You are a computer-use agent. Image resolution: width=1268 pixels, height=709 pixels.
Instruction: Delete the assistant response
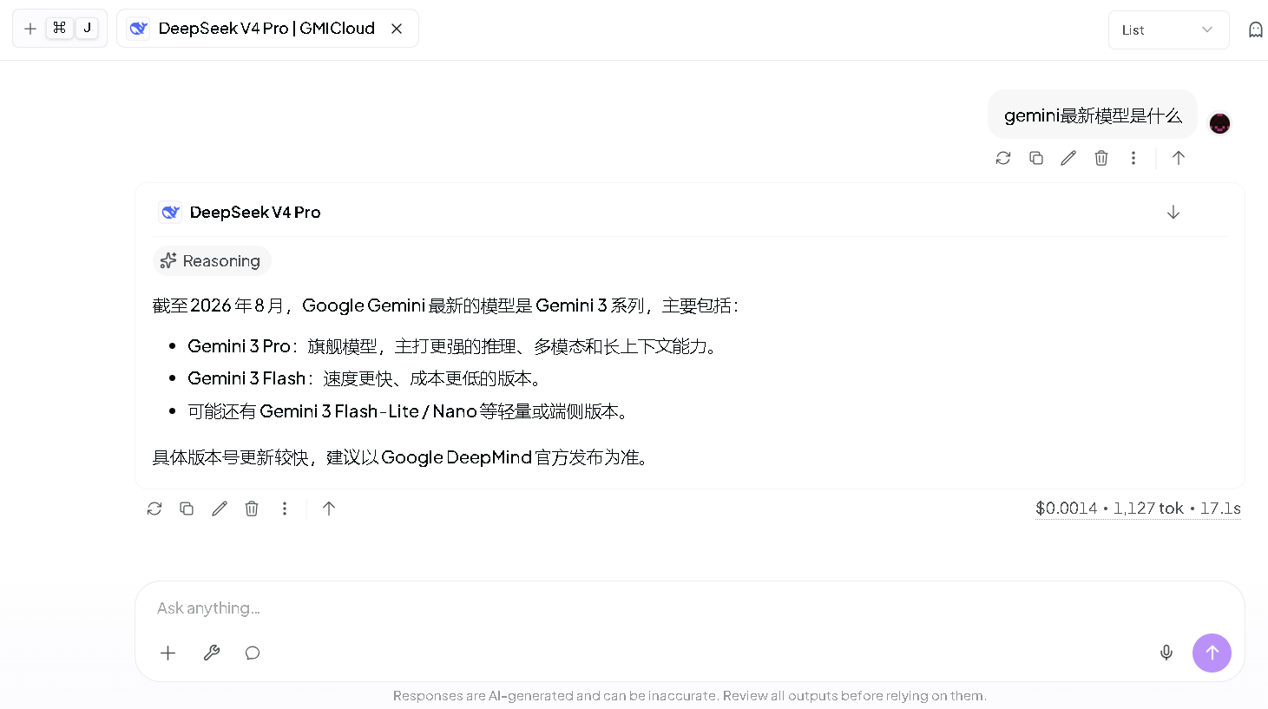pos(252,509)
